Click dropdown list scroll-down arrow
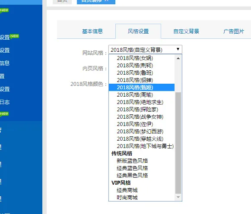 [178, 197]
